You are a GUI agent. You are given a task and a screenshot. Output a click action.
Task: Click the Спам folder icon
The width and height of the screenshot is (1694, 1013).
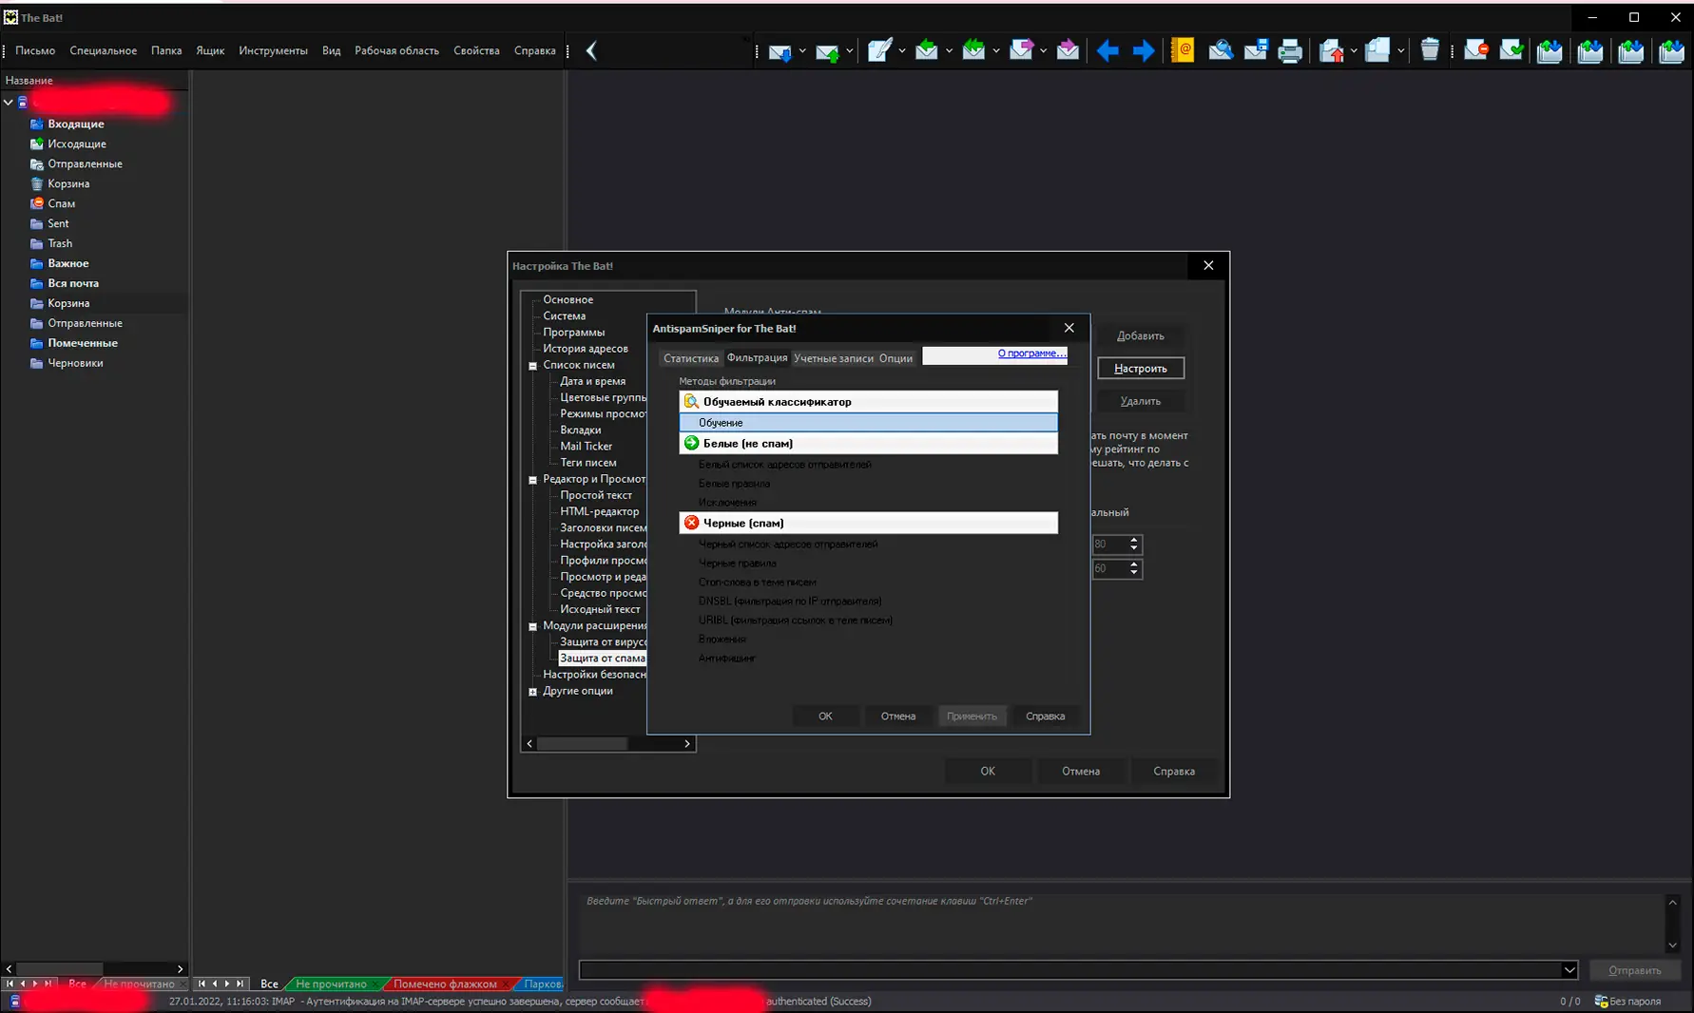(37, 203)
